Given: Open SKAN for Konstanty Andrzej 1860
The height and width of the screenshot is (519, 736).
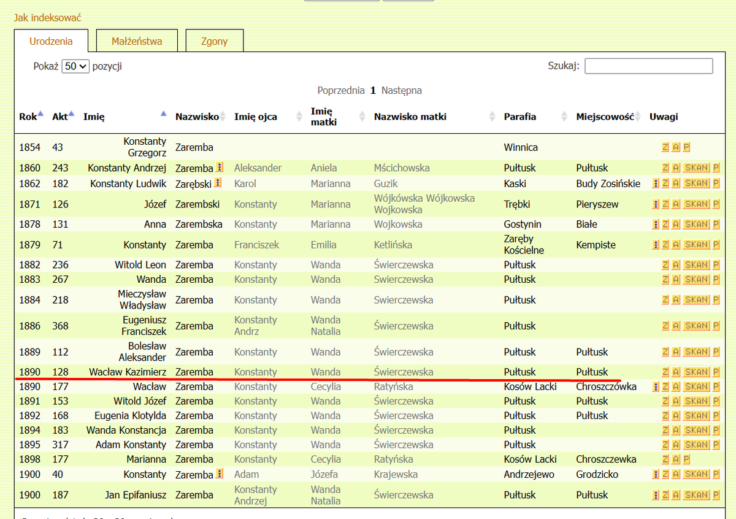Looking at the screenshot, I should click(x=696, y=167).
